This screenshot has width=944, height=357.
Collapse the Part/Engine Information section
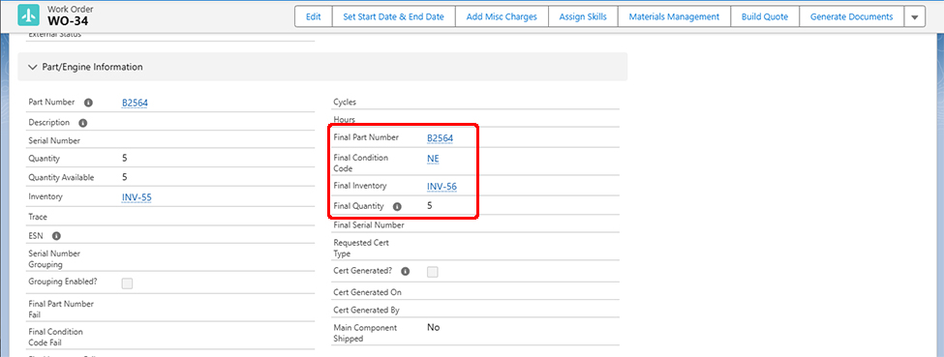tap(33, 67)
